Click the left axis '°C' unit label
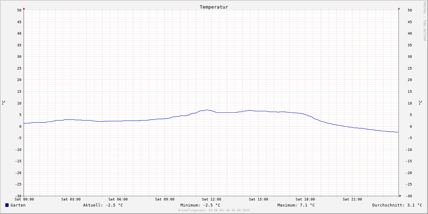The height and width of the screenshot is (214, 428). pyautogui.click(x=4, y=103)
